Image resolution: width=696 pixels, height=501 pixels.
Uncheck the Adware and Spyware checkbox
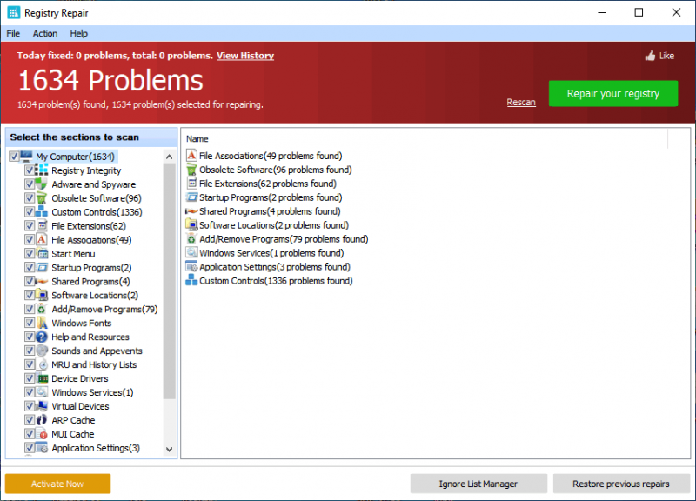coord(30,184)
